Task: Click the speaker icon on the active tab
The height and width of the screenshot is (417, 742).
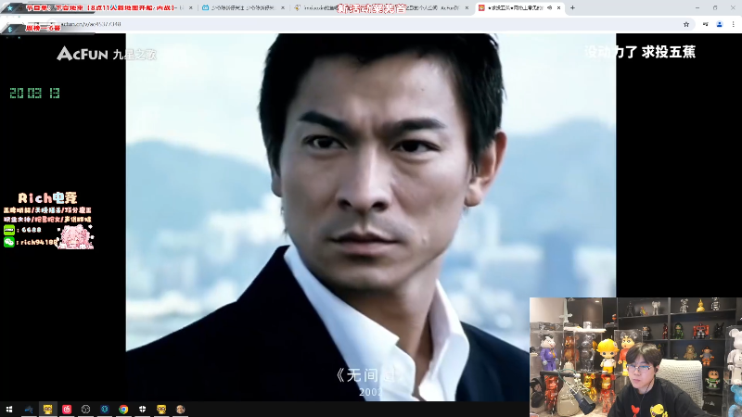Action: (549, 8)
